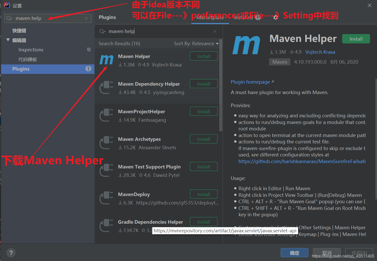
Task: Open the Maven Helper plugin icon in list
Action: click(x=106, y=60)
